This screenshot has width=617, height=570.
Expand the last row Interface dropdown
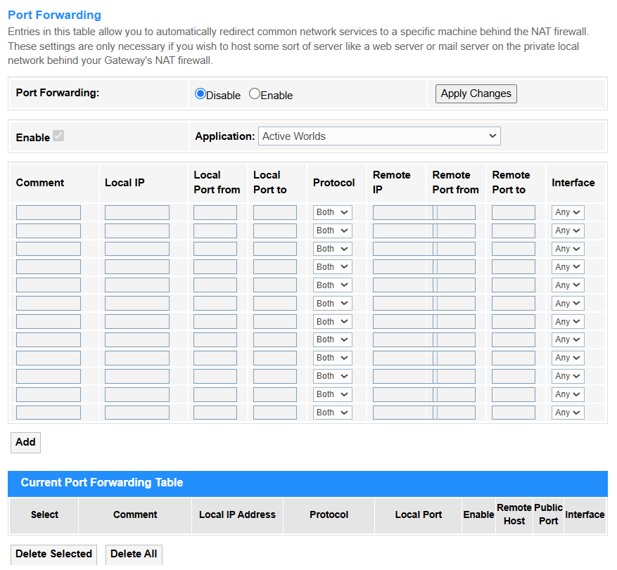pos(568,413)
